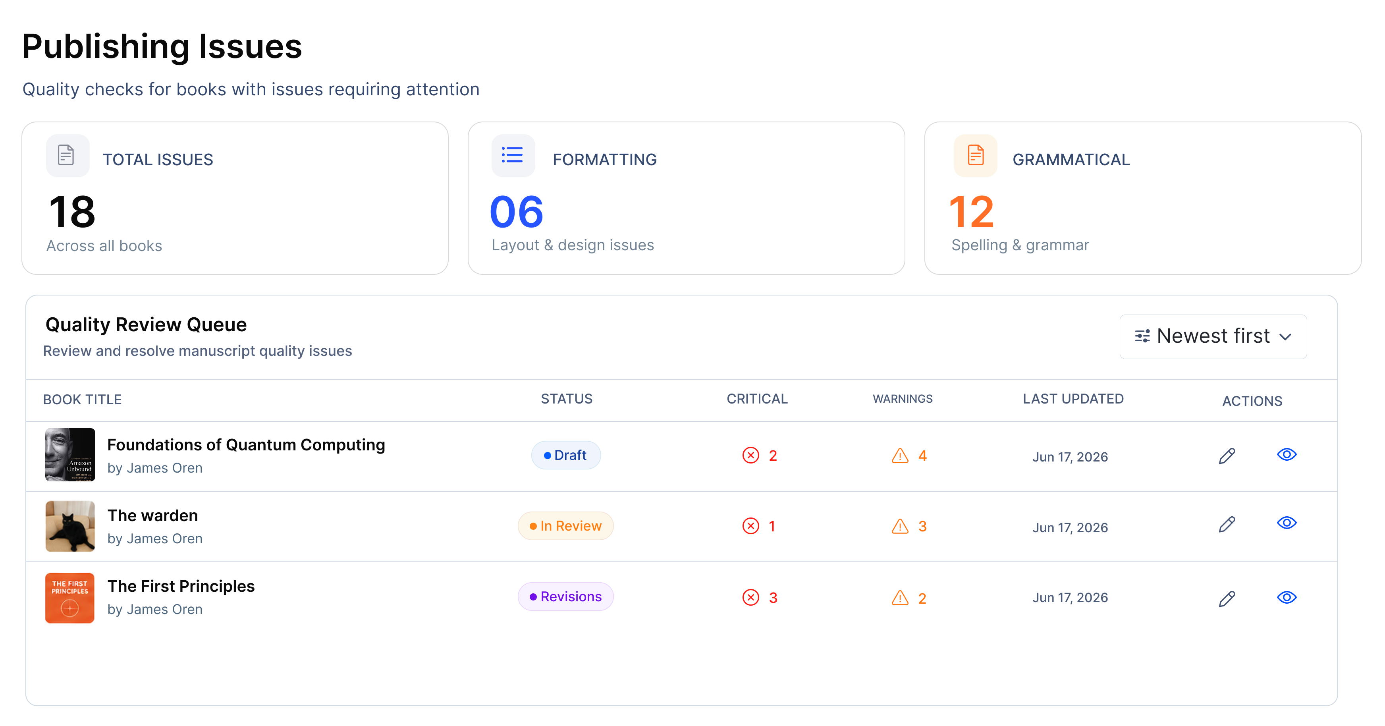Toggle eye preview for The First Principles
Screen dimensions: 1385x726
pos(1287,597)
